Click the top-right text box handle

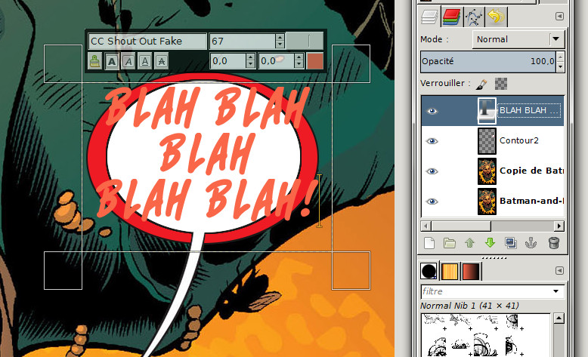click(x=351, y=63)
